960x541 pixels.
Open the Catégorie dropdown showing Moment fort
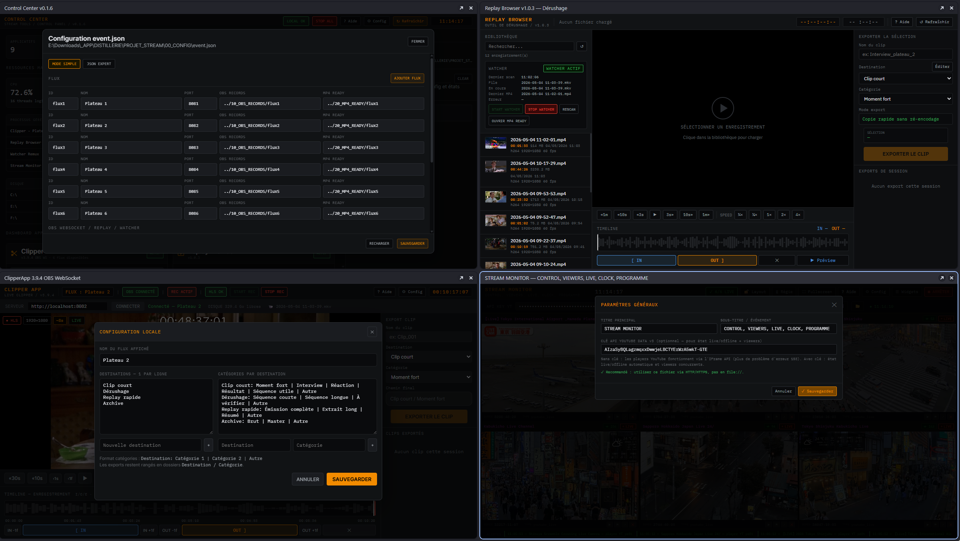click(906, 99)
